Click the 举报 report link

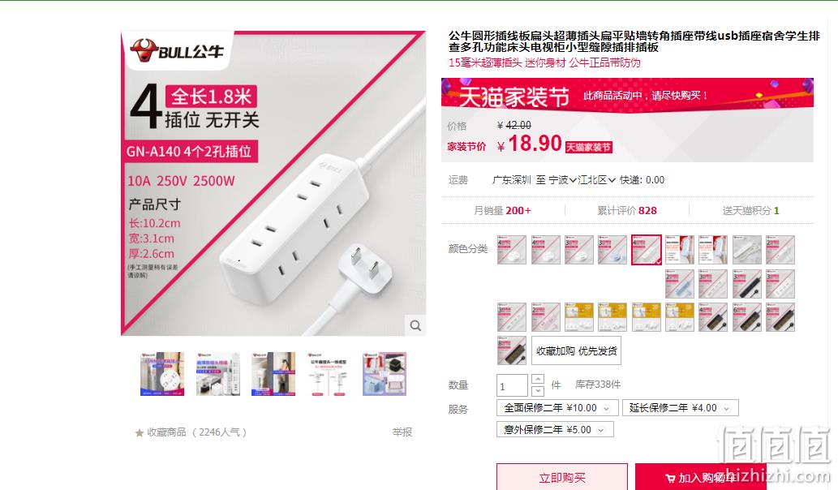point(402,432)
